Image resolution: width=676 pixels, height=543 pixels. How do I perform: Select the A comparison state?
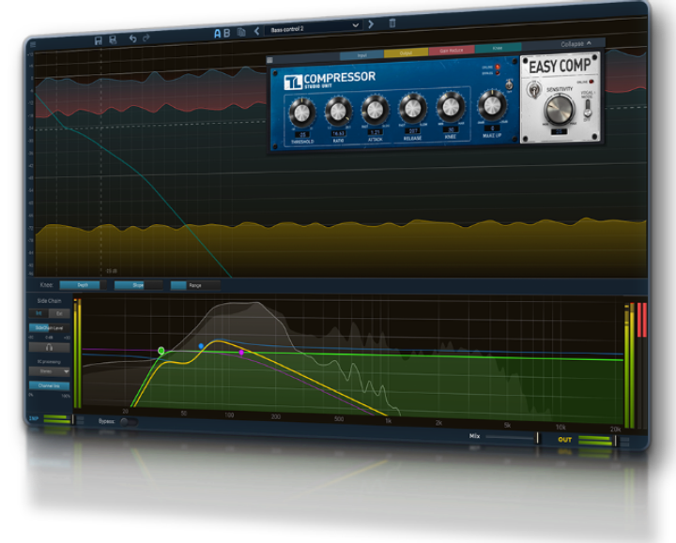(x=217, y=34)
